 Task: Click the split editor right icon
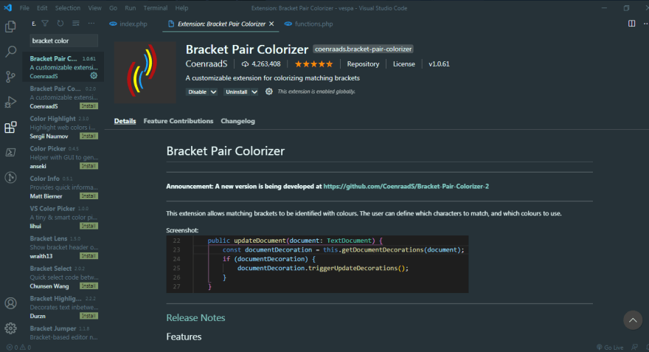point(631,24)
